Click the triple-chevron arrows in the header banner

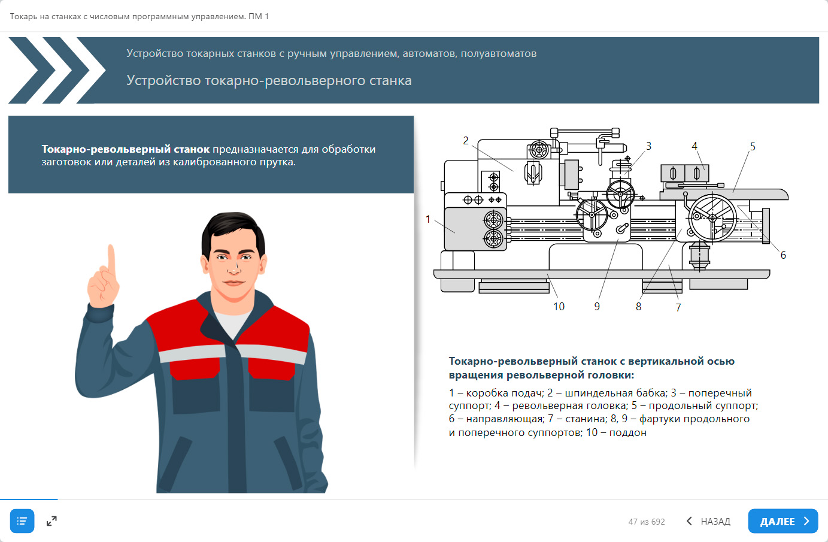point(57,70)
